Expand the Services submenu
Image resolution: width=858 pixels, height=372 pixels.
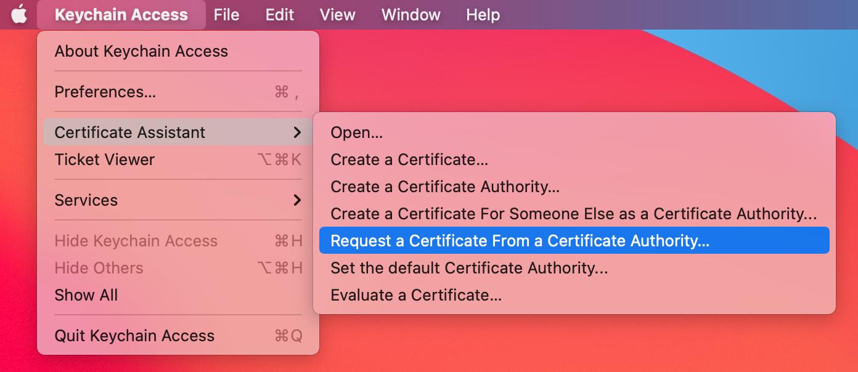point(178,200)
